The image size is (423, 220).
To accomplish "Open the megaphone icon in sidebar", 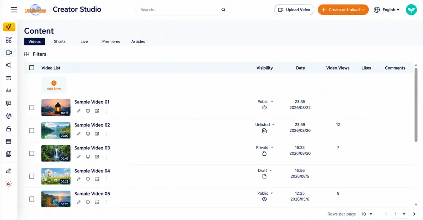I will (9, 65).
